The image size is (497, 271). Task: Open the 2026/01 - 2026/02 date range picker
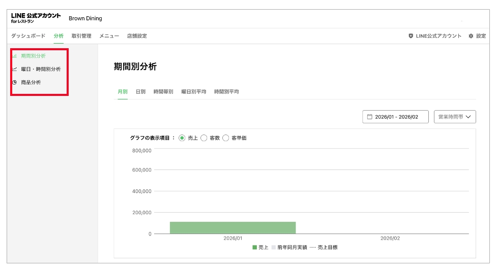(396, 117)
